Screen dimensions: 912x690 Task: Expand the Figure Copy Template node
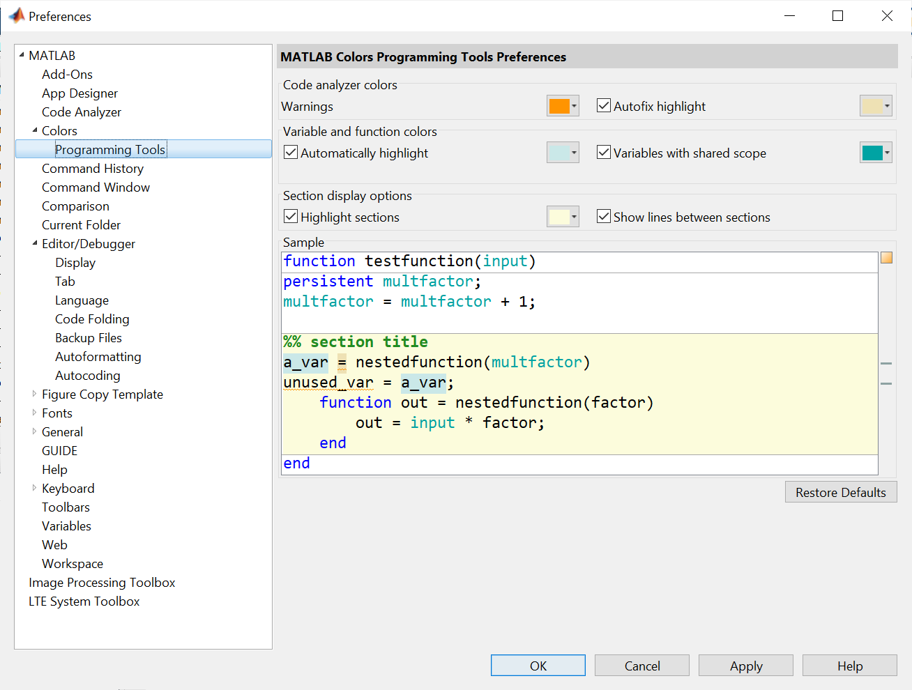pyautogui.click(x=35, y=394)
